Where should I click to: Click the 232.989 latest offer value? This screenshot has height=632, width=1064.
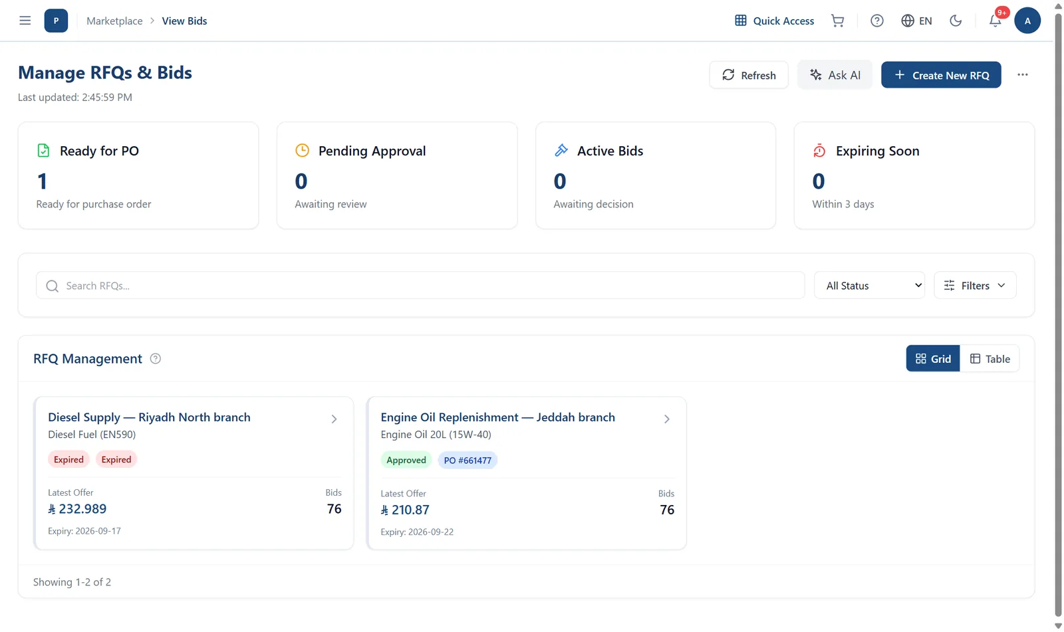(x=77, y=509)
